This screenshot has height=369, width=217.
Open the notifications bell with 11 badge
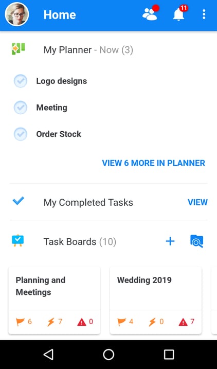pyautogui.click(x=180, y=13)
